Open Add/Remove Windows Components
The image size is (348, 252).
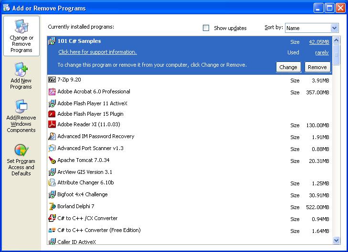21,116
